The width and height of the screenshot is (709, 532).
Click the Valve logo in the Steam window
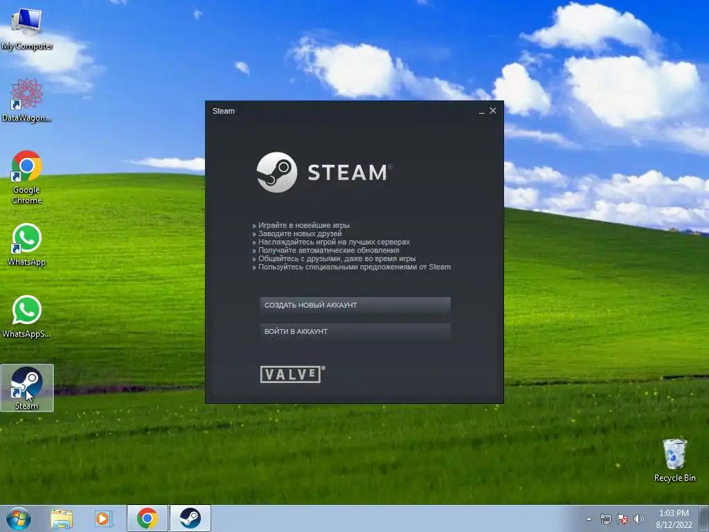tap(293, 374)
